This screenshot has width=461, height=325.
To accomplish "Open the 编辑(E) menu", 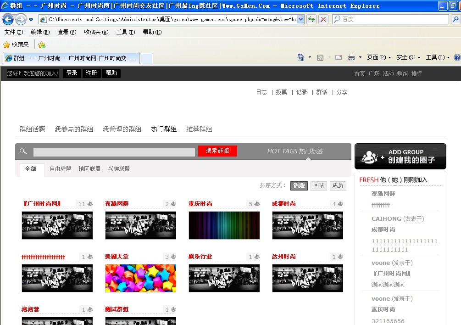I will tap(40, 32).
